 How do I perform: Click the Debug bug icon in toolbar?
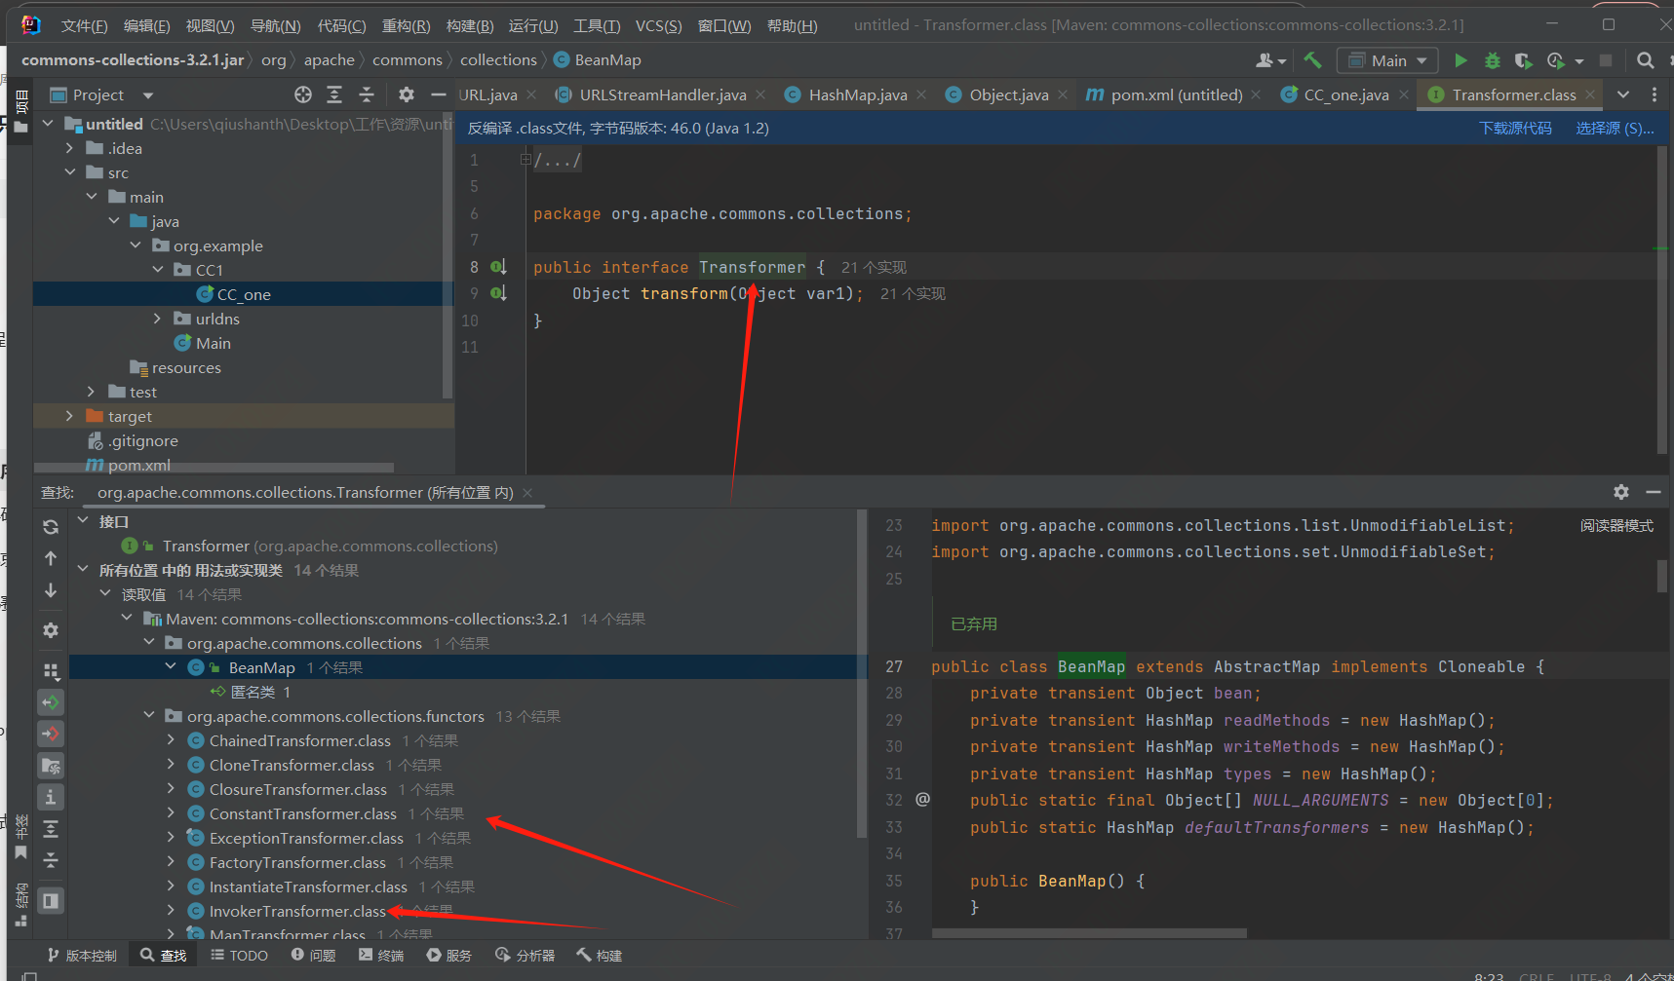[x=1492, y=60]
